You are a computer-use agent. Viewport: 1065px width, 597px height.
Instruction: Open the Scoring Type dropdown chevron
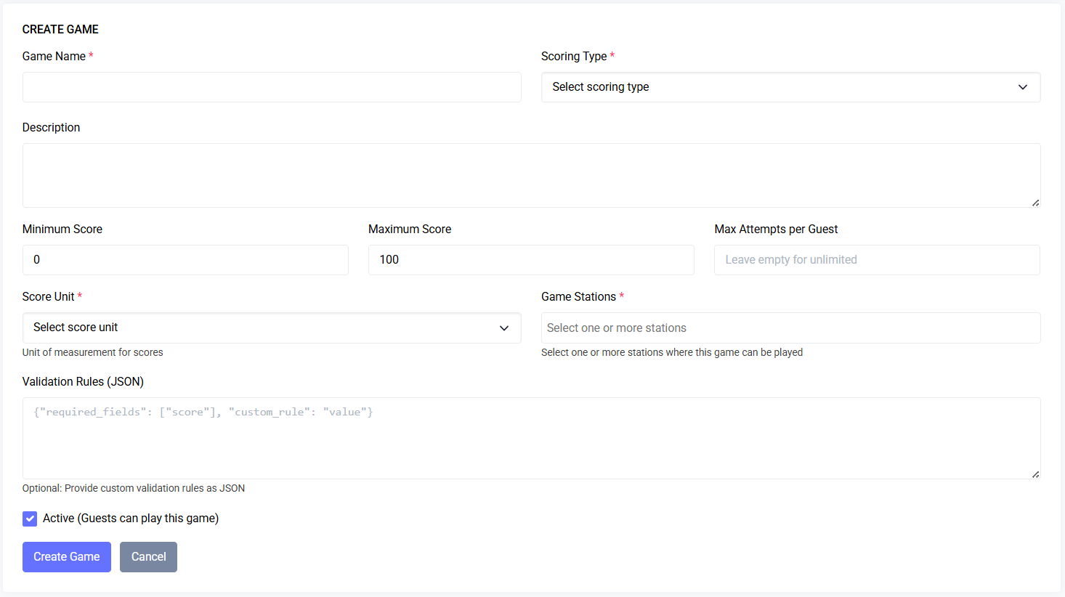click(x=1023, y=87)
